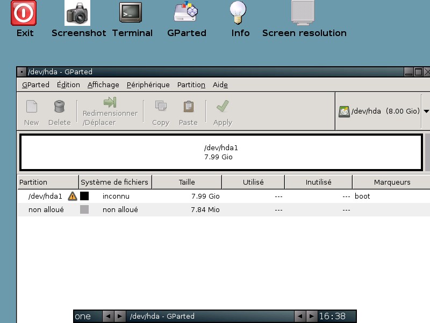
Task: Open the GParted desktop shortcut icon
Action: [186, 11]
